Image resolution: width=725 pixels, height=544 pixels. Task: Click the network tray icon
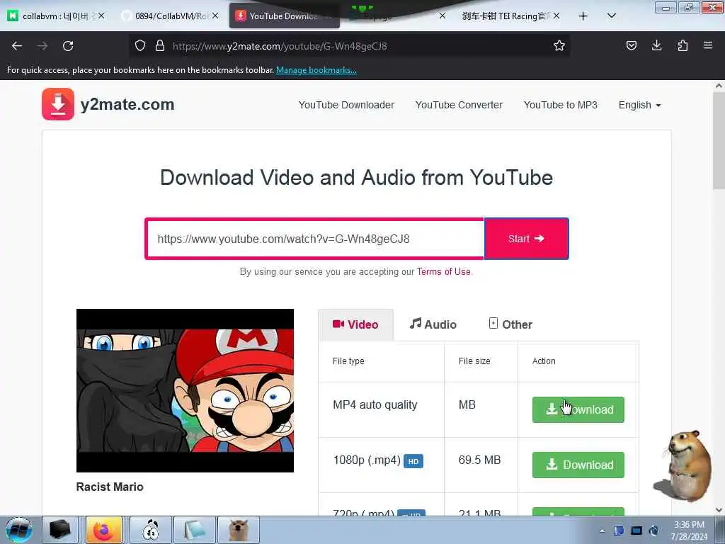coord(636,531)
